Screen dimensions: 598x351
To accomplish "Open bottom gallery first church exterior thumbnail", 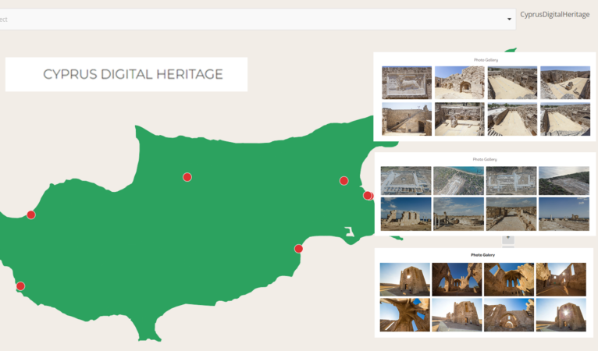I will click(x=404, y=279).
